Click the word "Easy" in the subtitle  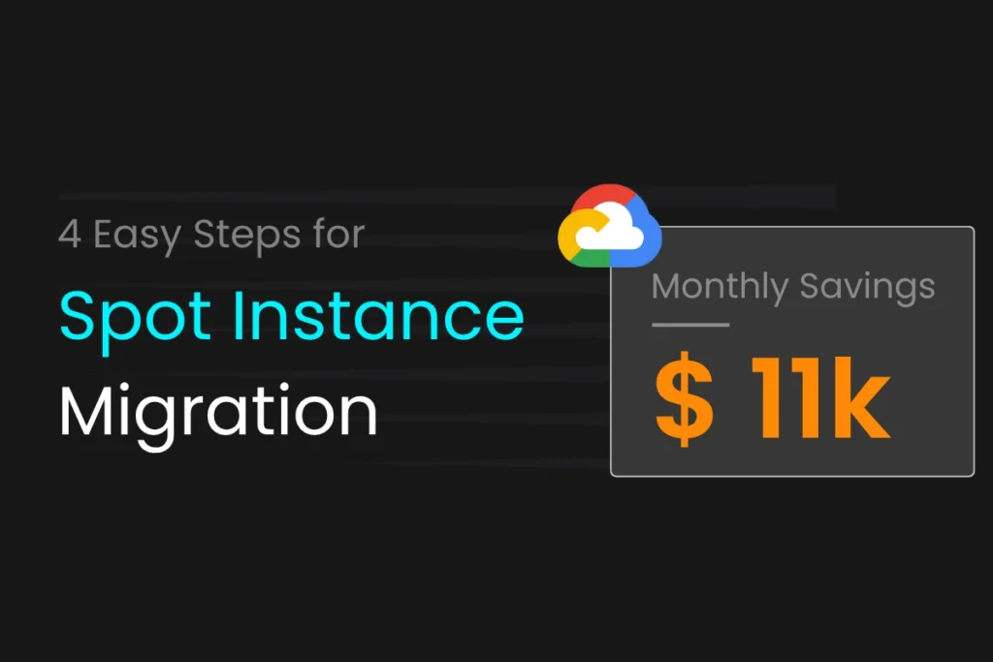click(x=135, y=236)
